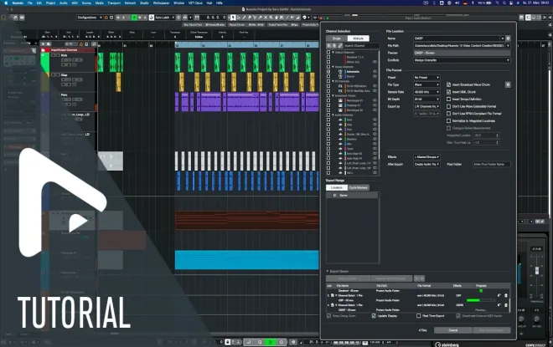Collapse the Group Channels tree group
This screenshot has width=553, height=347.
pyautogui.click(x=333, y=67)
